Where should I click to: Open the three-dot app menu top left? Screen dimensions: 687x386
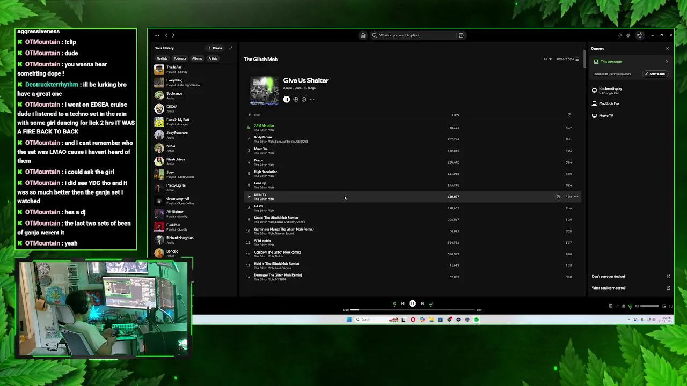point(156,35)
